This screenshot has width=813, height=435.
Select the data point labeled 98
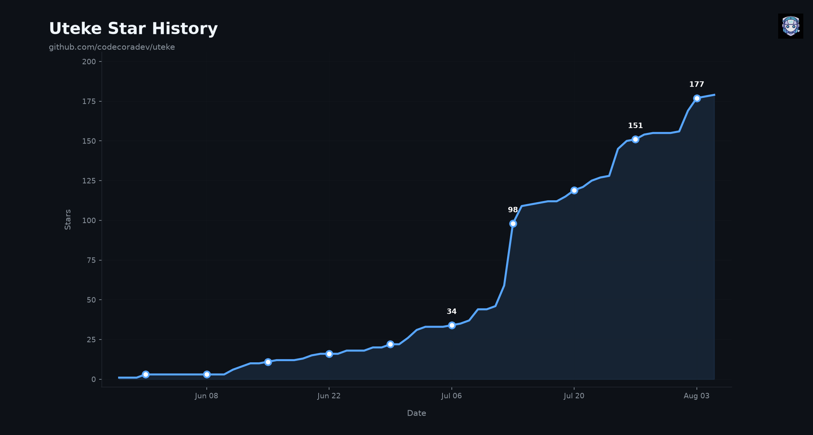[x=513, y=223]
